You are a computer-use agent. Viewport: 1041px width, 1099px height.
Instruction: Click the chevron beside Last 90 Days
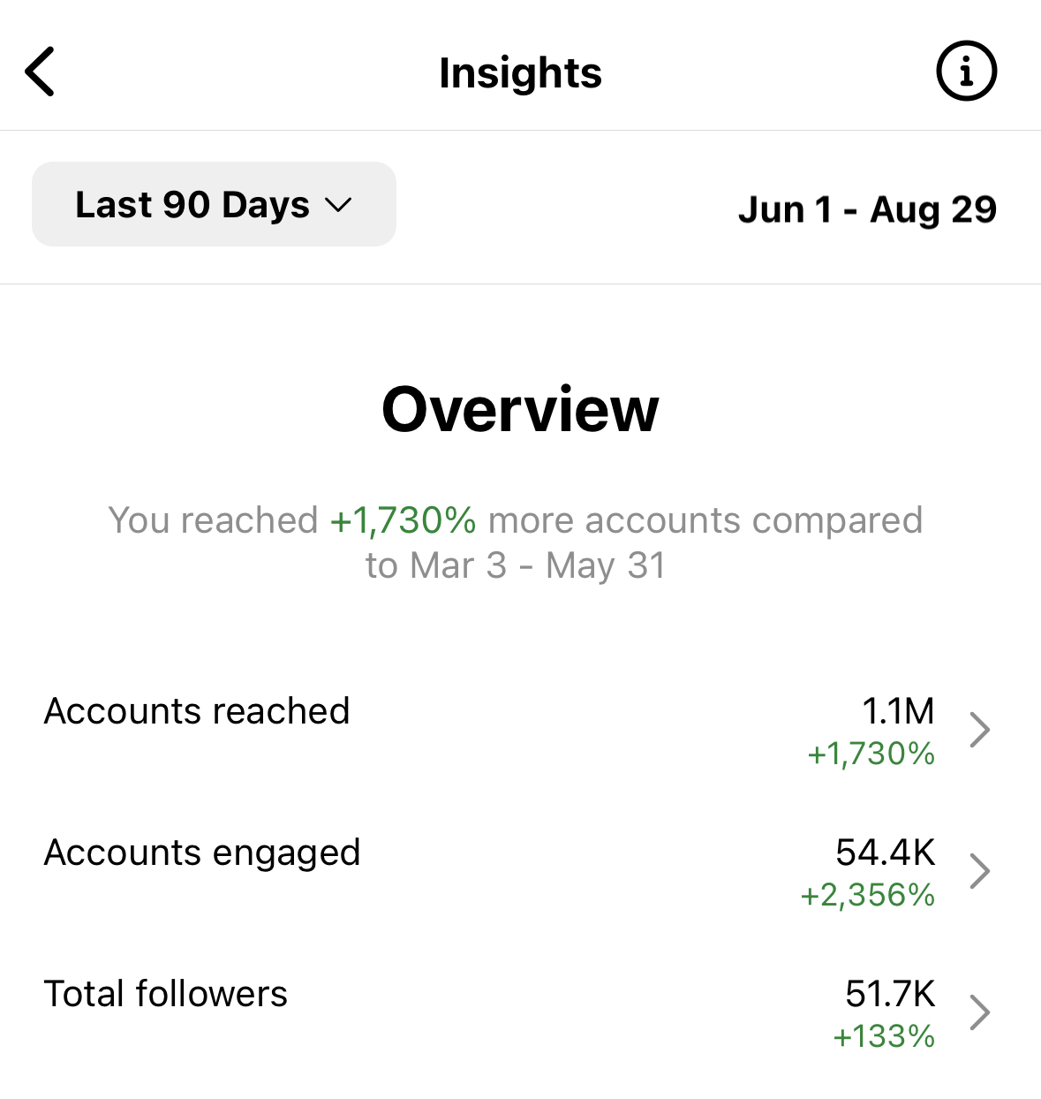pos(338,206)
